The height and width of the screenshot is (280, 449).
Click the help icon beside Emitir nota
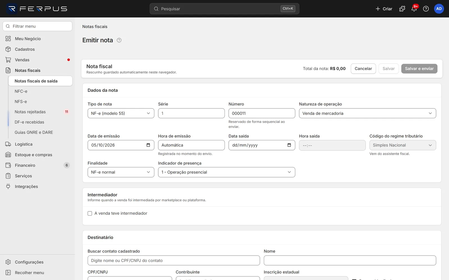pyautogui.click(x=119, y=40)
